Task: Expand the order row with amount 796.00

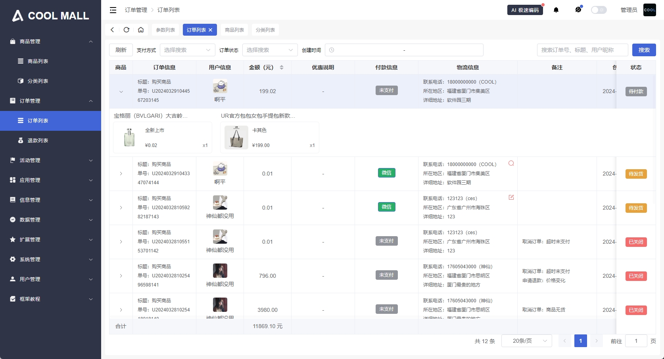Action: pyautogui.click(x=121, y=276)
